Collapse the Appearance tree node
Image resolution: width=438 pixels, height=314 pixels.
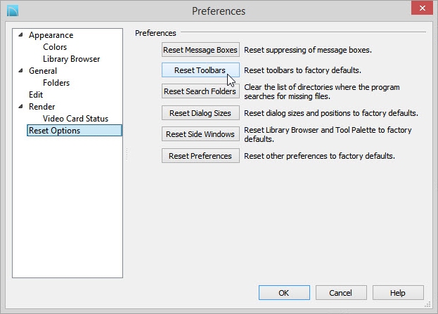tap(20, 35)
